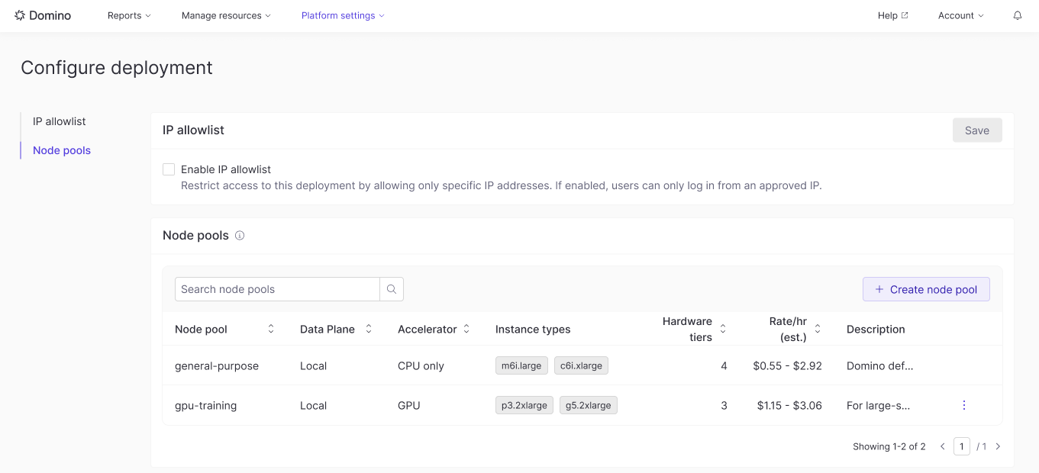Click the c6i.xlarge instance tag
The height and width of the screenshot is (473, 1039).
coord(581,365)
